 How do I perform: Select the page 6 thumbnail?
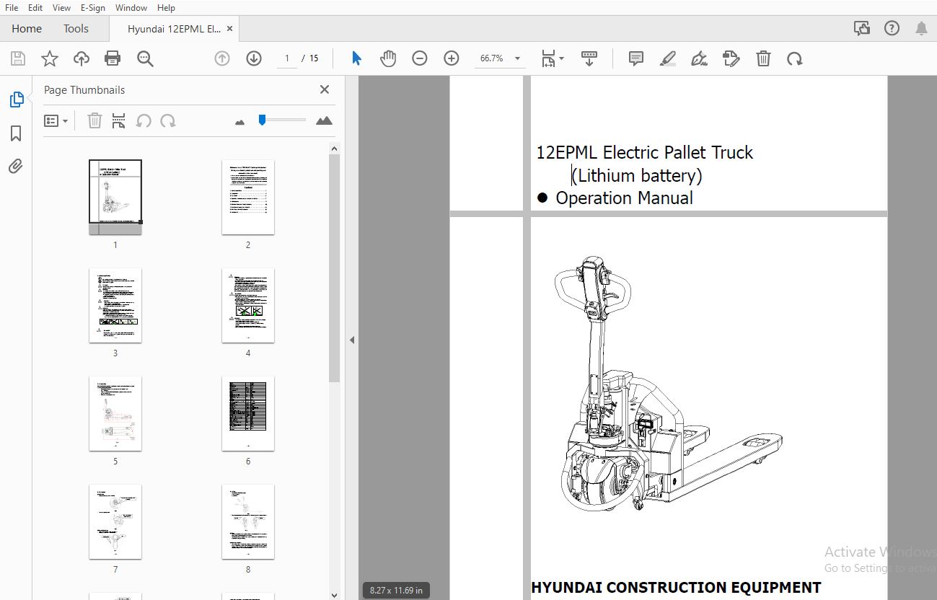point(248,413)
